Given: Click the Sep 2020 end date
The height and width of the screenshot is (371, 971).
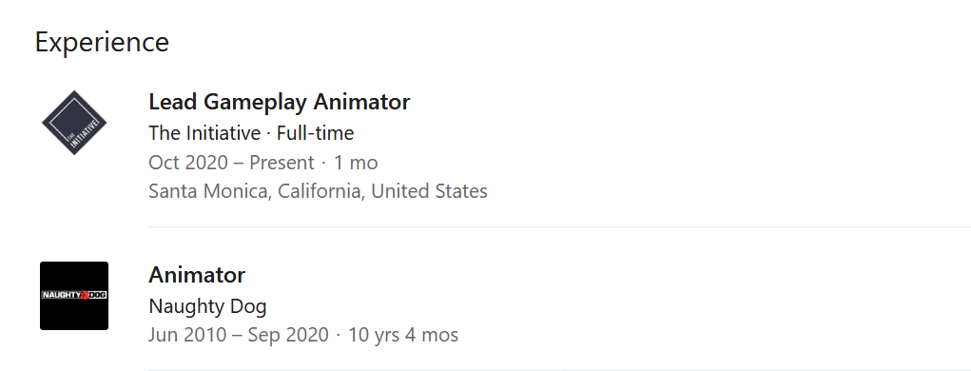Looking at the screenshot, I should [x=288, y=335].
